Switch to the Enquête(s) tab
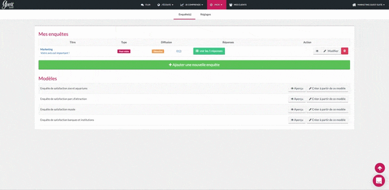The width and height of the screenshot is (389, 190). point(185,15)
